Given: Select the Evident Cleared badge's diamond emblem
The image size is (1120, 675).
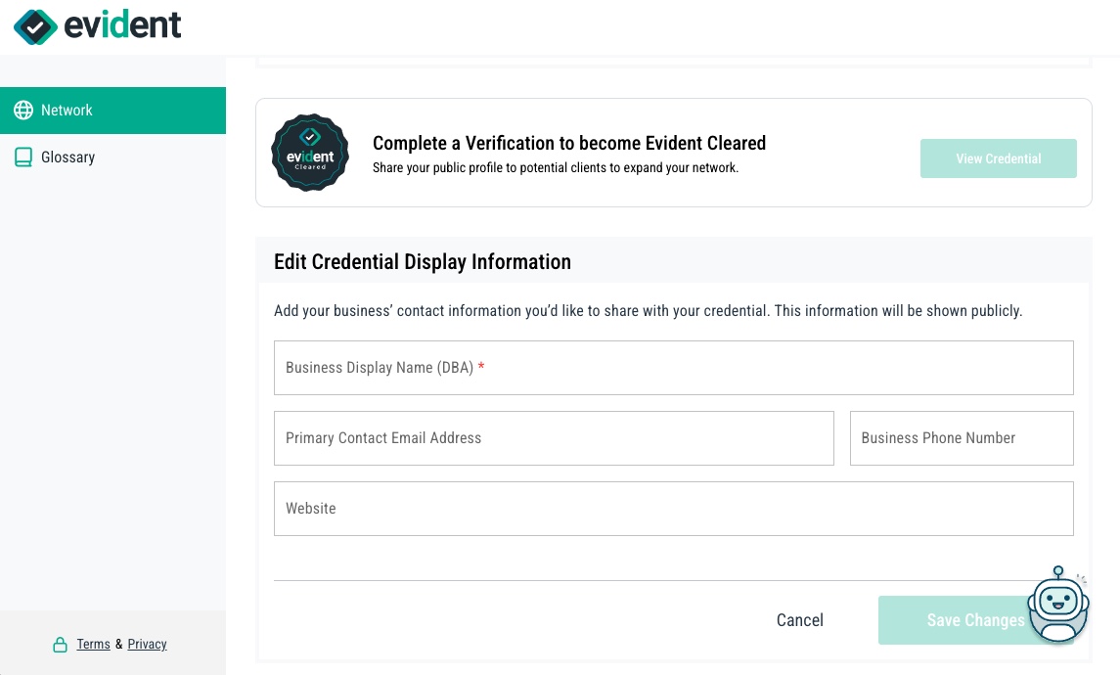Looking at the screenshot, I should point(310,137).
